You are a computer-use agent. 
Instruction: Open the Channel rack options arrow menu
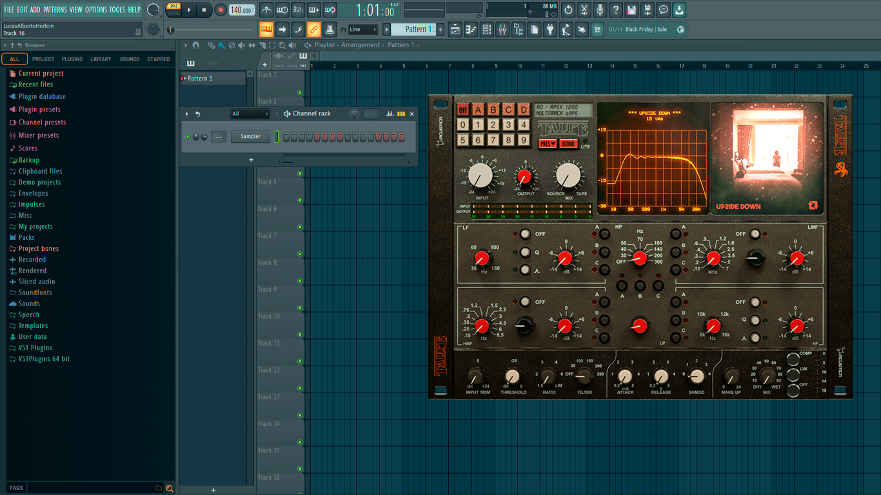tap(187, 114)
